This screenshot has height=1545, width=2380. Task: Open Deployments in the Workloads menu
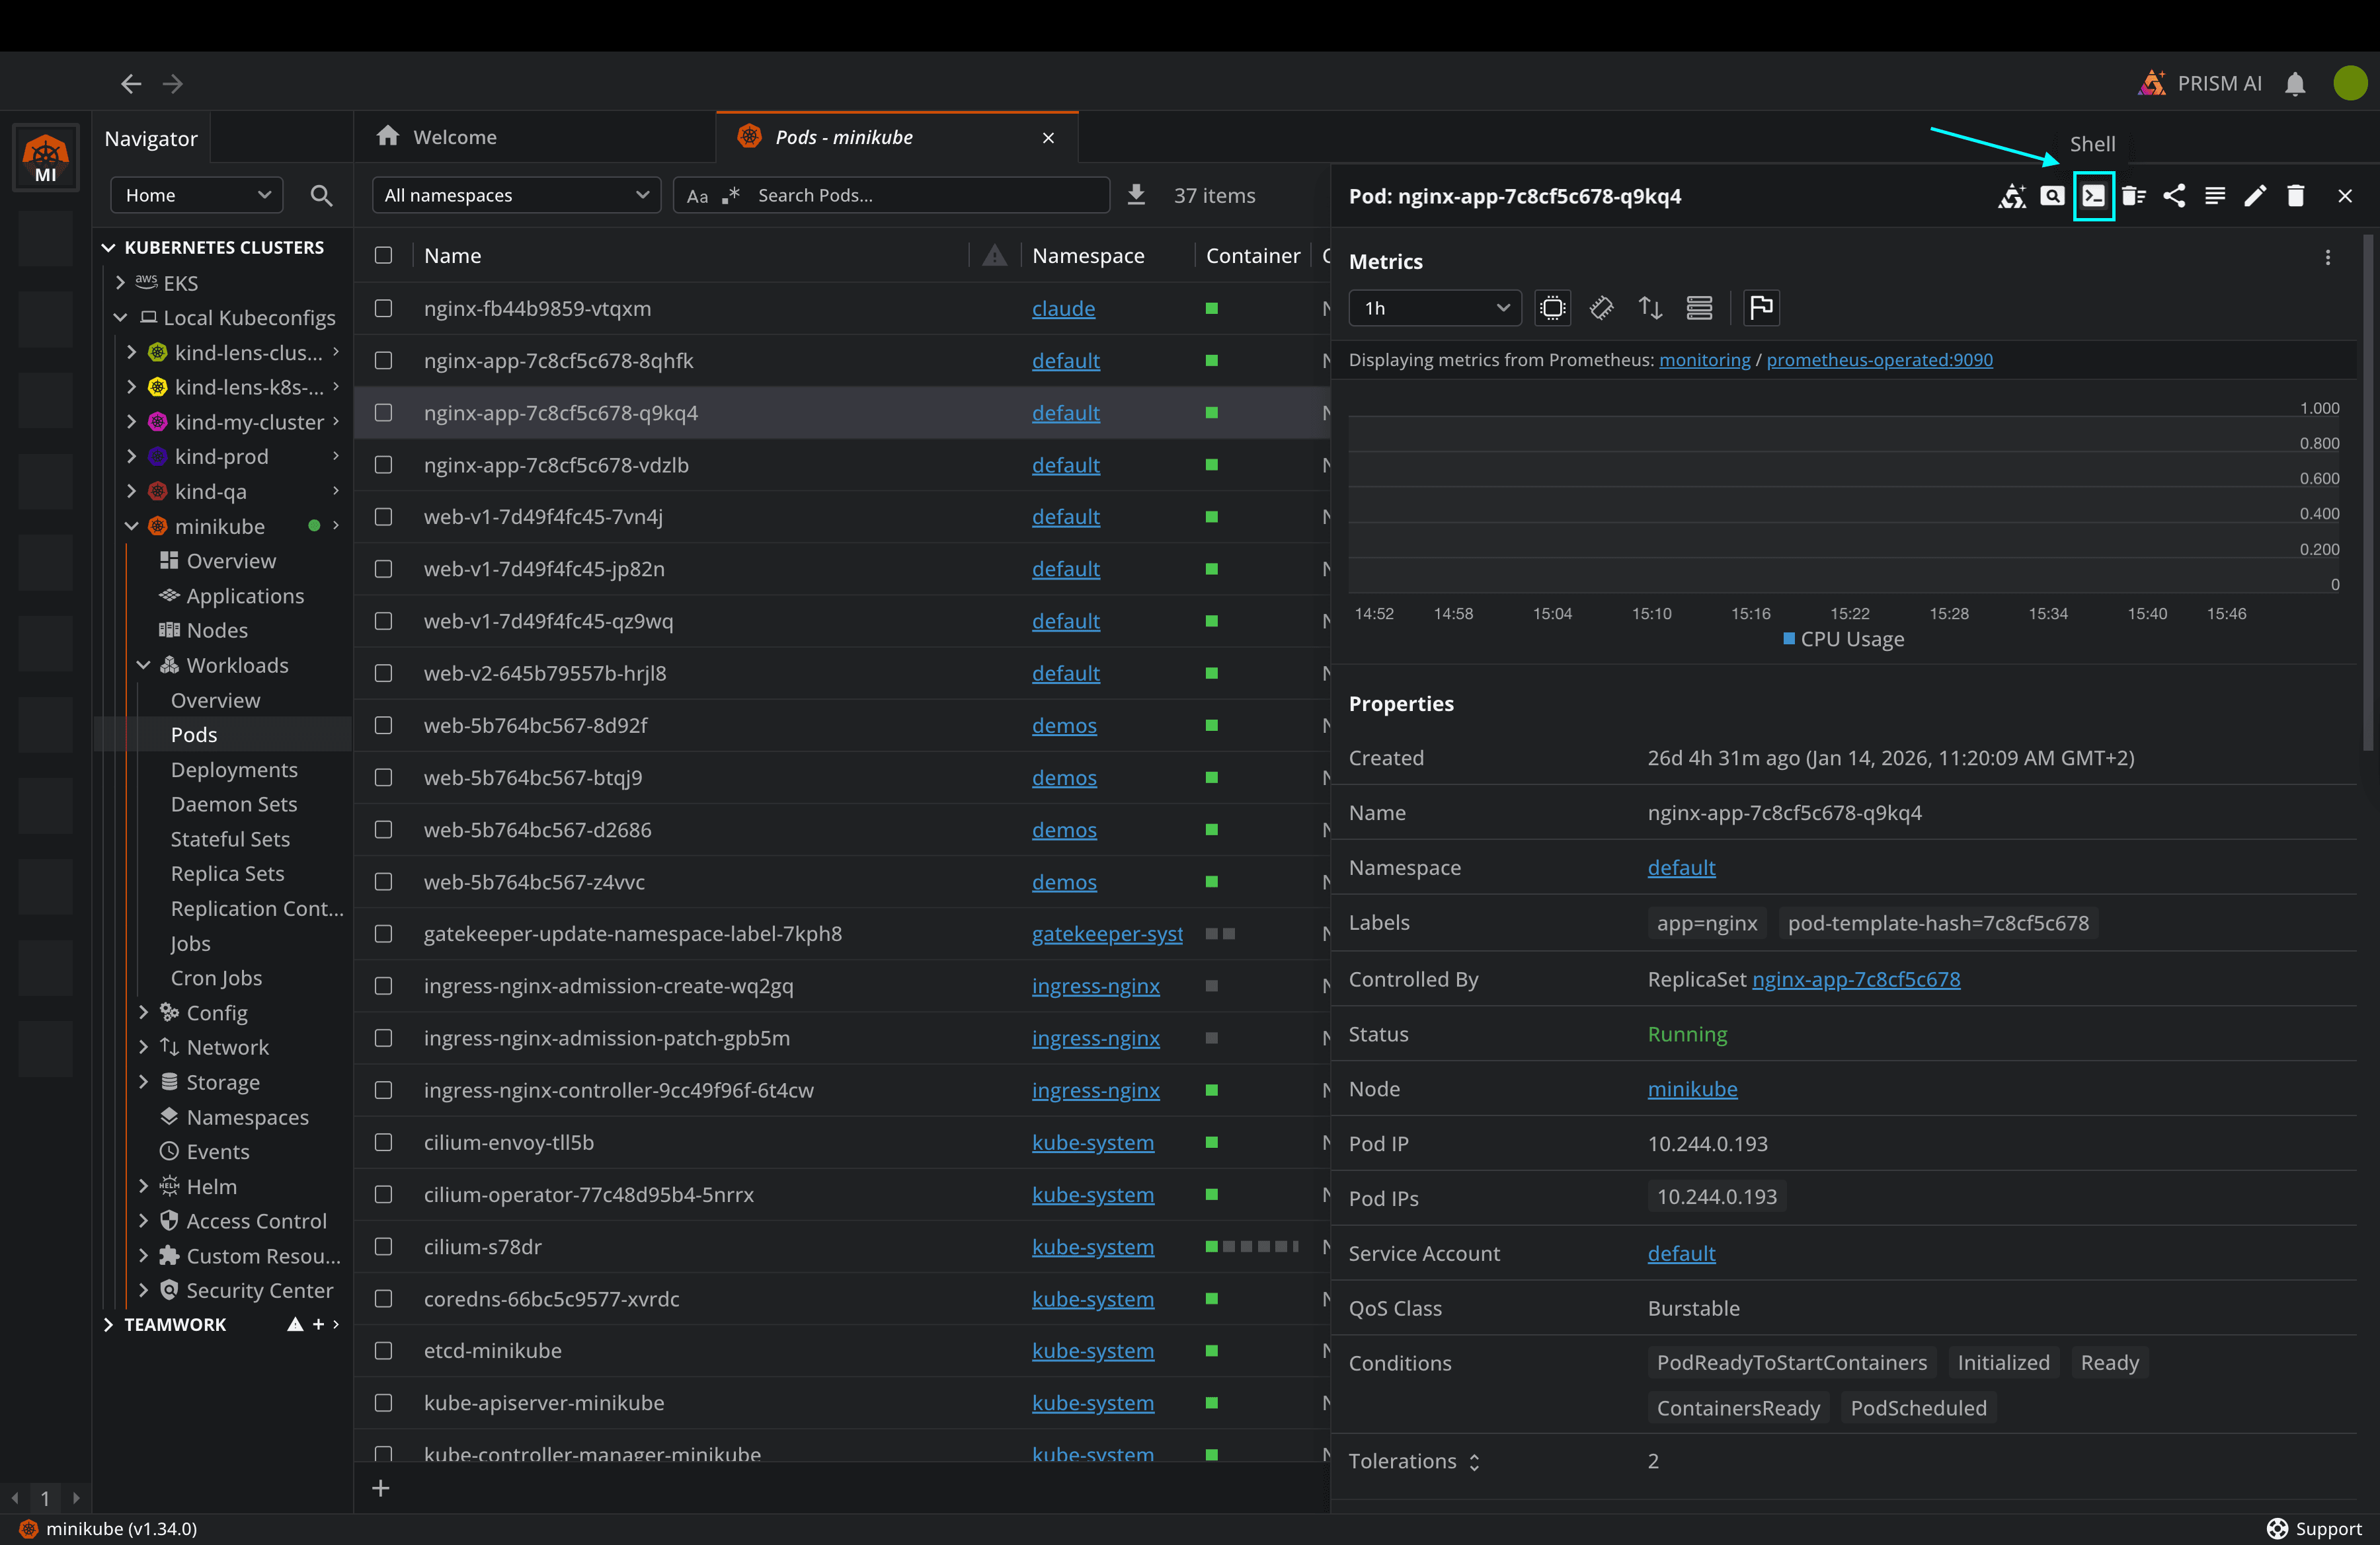coord(234,769)
